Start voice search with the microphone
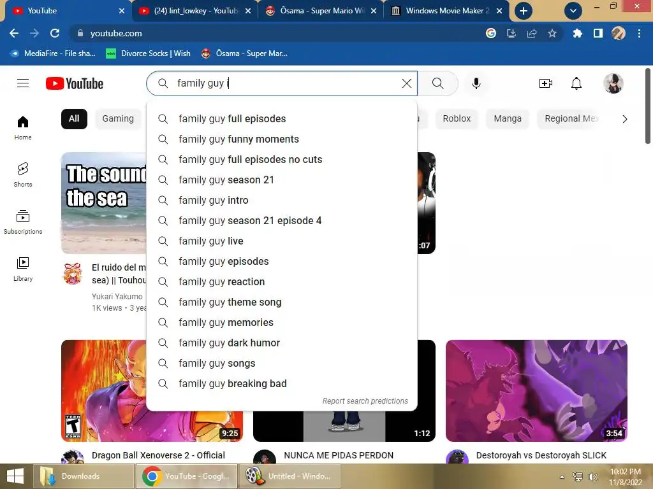 pos(476,83)
